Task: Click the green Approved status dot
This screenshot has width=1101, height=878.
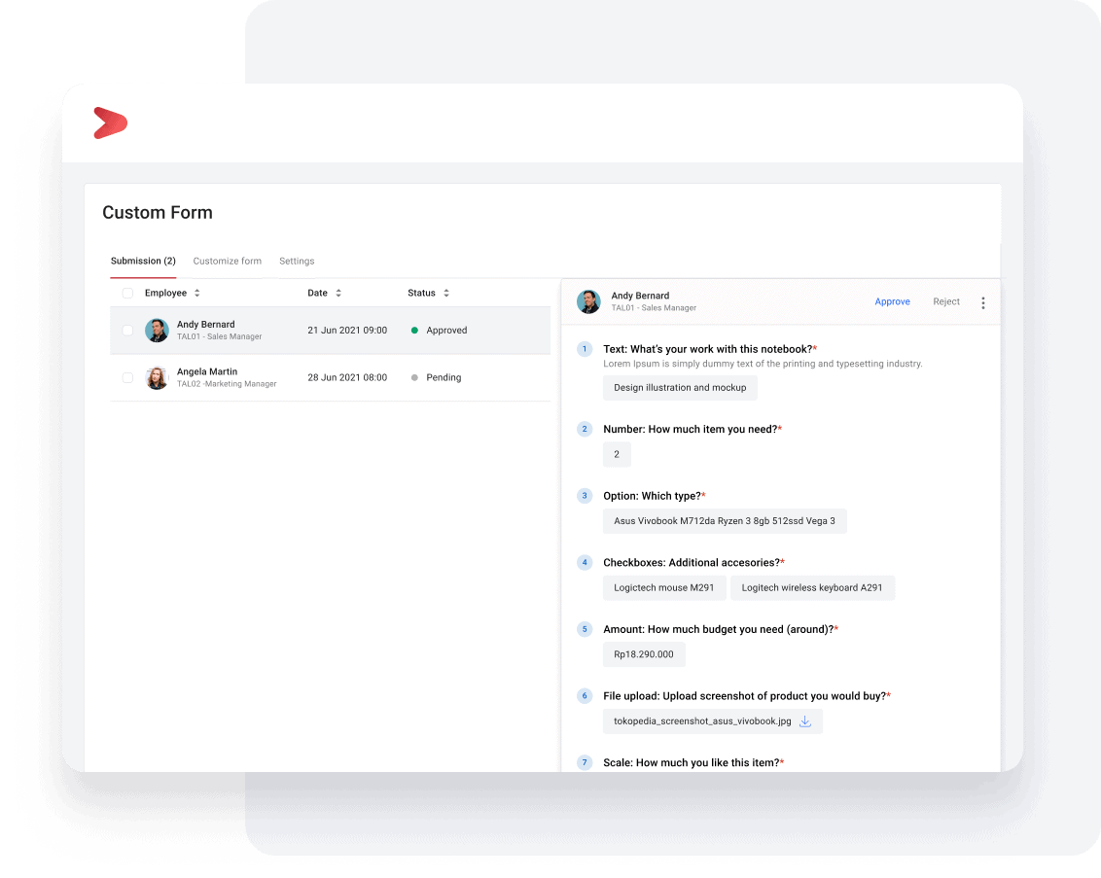Action: [414, 331]
